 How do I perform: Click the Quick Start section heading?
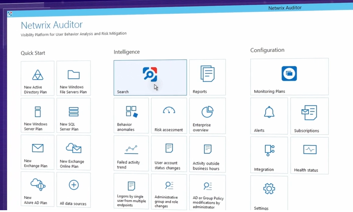pos(33,53)
